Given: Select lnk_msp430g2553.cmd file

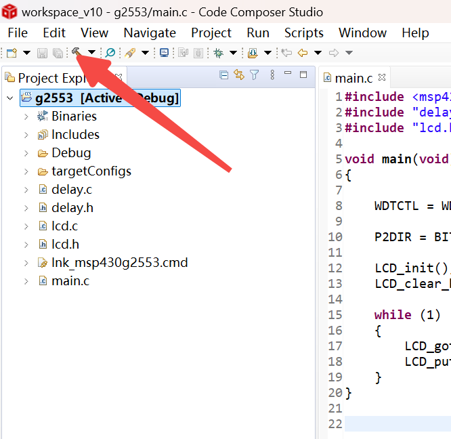Looking at the screenshot, I should [120, 263].
